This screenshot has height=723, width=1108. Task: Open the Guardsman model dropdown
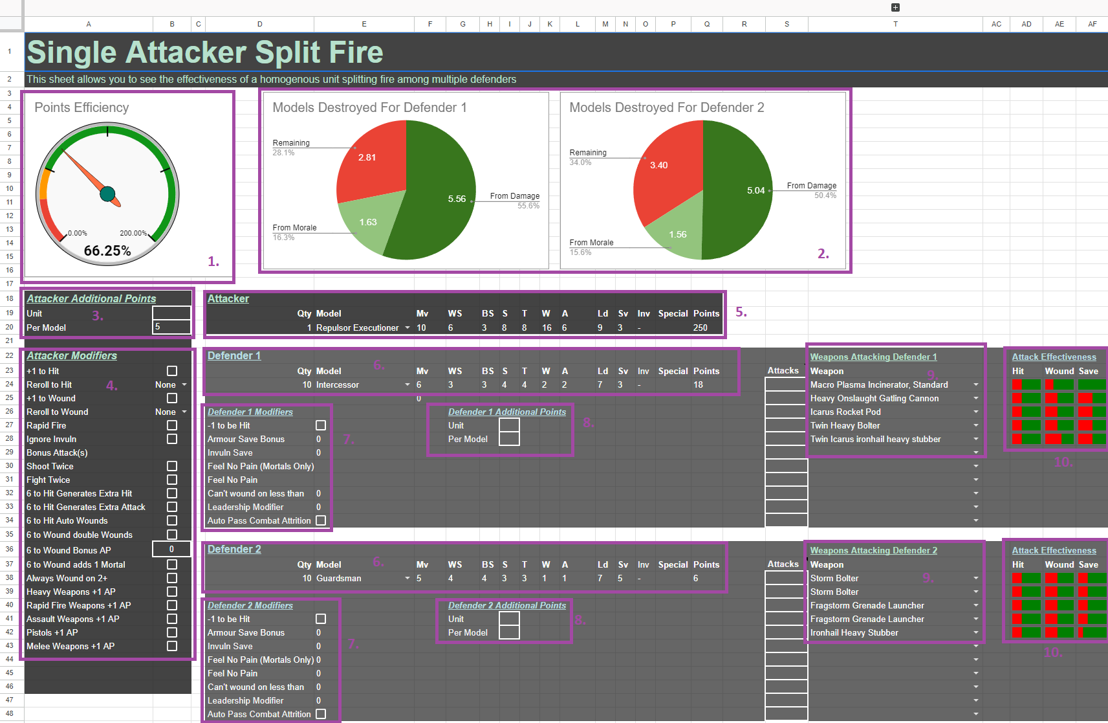(x=407, y=578)
